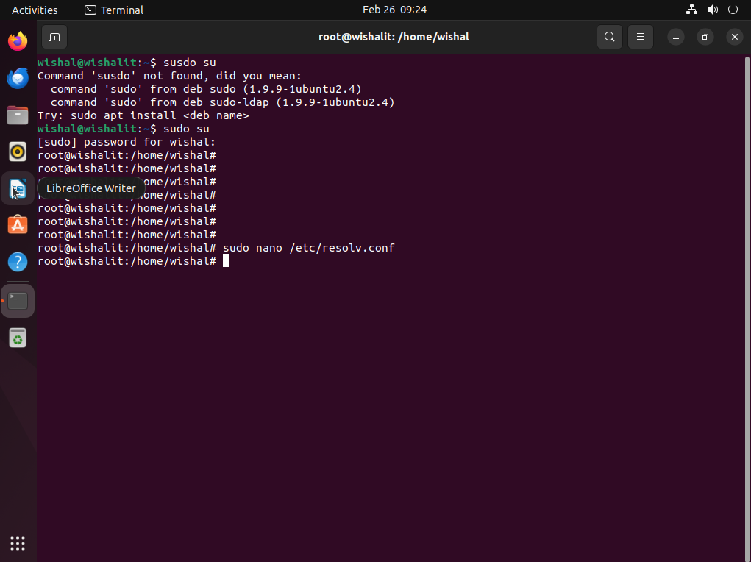
Task: Open Thunderbird Mail from the dock
Action: [x=18, y=78]
